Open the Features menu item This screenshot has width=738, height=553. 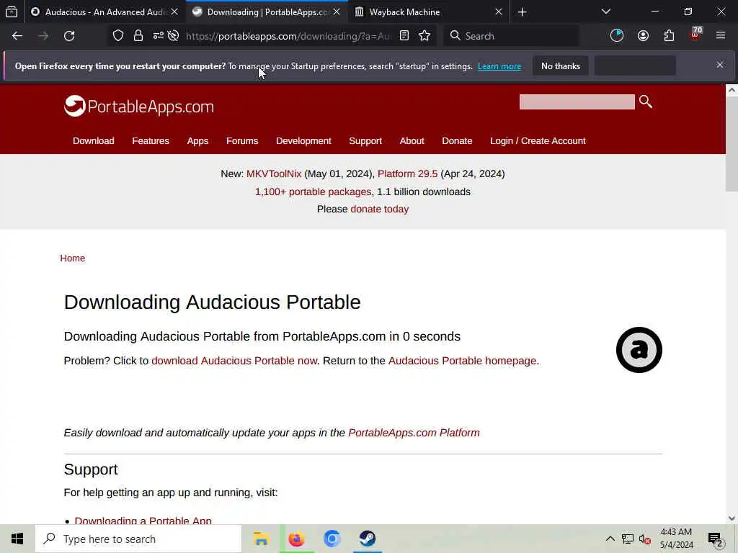[151, 141]
